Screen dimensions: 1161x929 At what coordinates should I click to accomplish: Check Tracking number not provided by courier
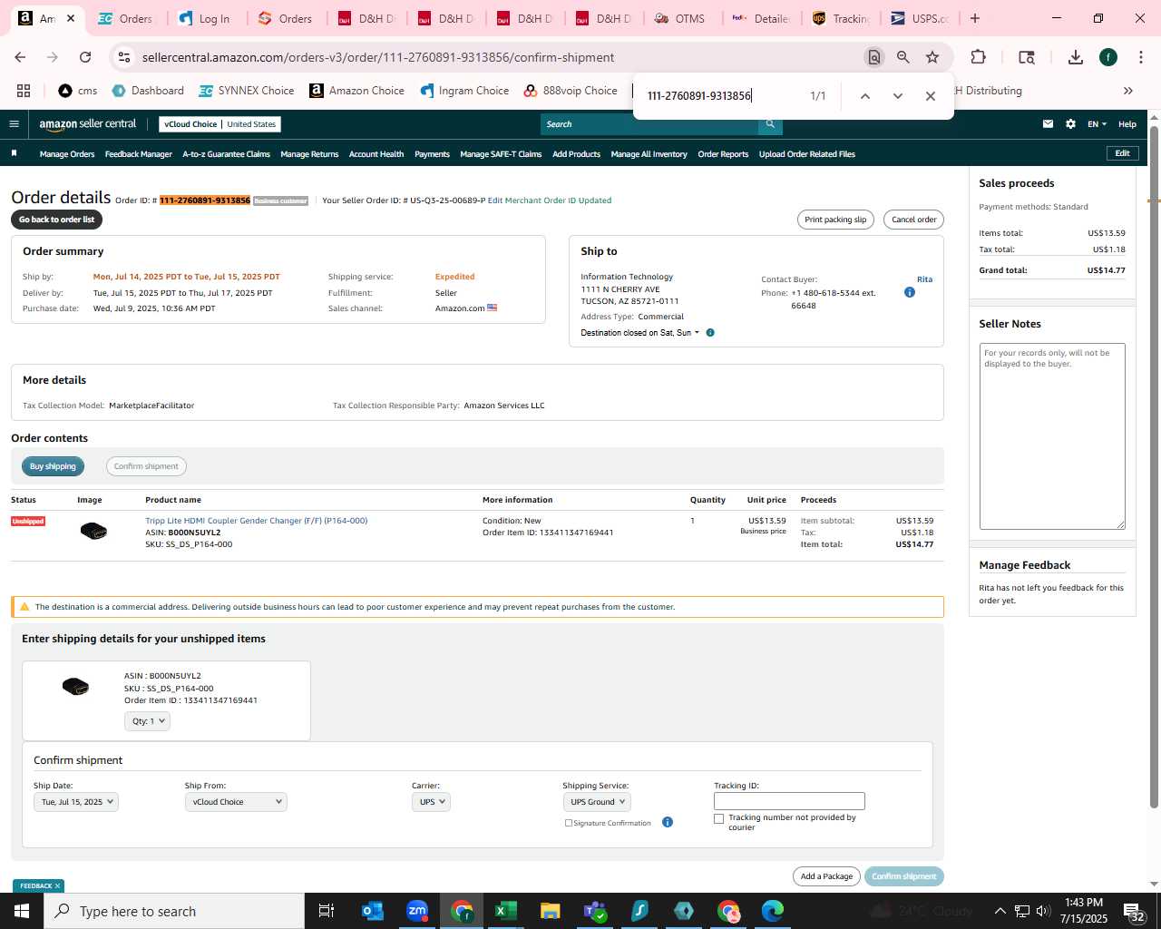[719, 818]
